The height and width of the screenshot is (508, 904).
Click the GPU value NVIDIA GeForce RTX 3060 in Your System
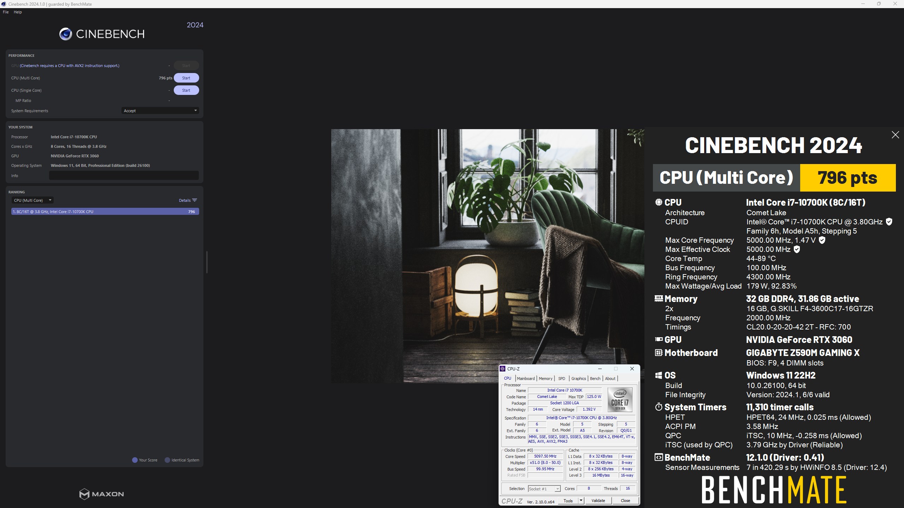tap(75, 156)
